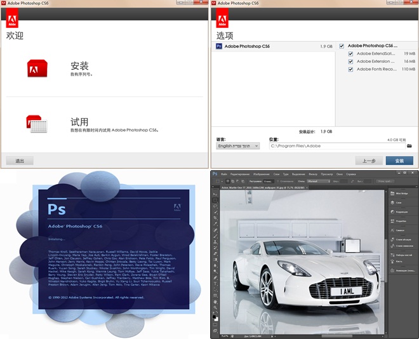Viewport: 419px width, 339px height.
Task: Open the English language dropdown
Action: 237,145
